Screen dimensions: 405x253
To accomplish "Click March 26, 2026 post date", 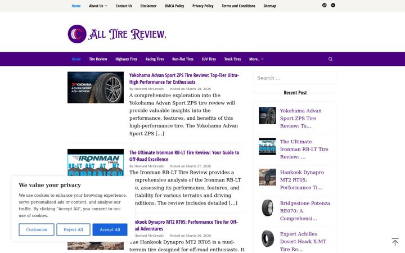I will coord(199,236).
